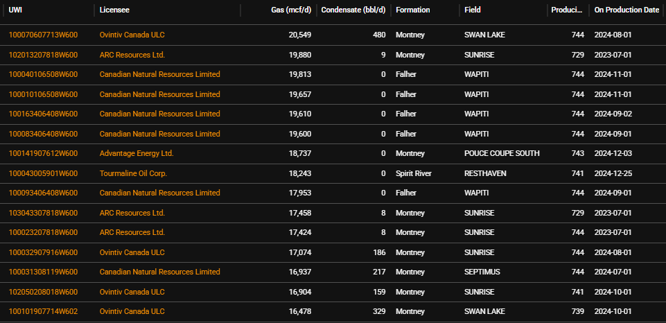The image size is (666, 323).
Task: Click Ovintiv Canada ULC in the 20,549 gas row
Action: pos(132,35)
